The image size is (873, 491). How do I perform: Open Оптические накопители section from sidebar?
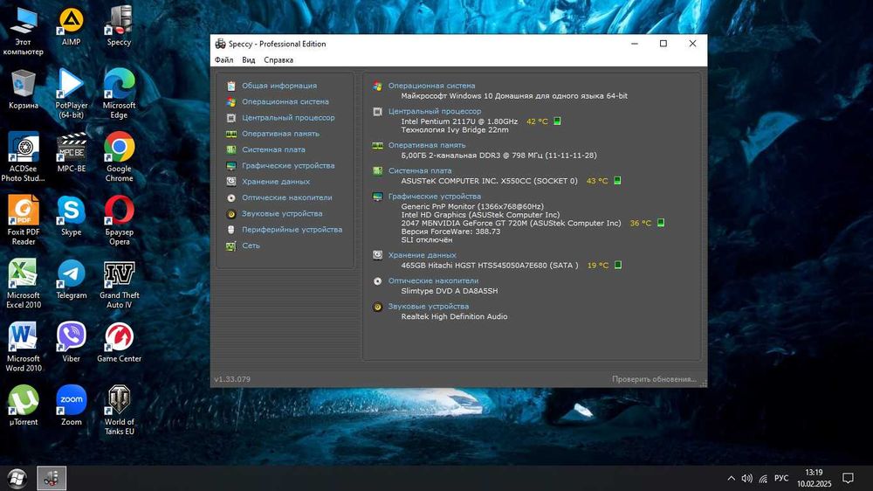coord(286,197)
